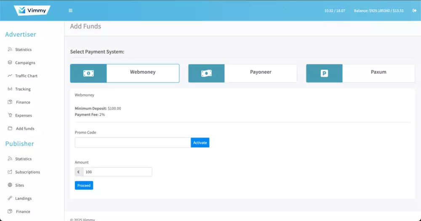Screen dimensions: 421x221
Task: Click the Traffic Chart line icon
Action: [10, 76]
